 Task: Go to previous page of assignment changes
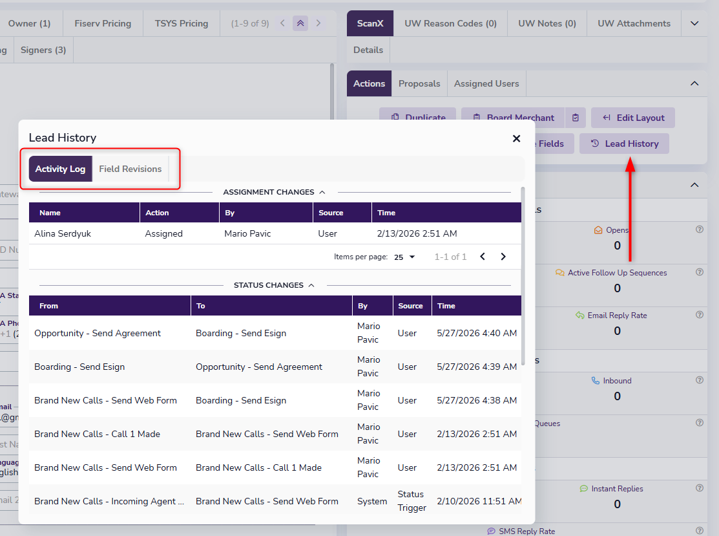coord(483,257)
